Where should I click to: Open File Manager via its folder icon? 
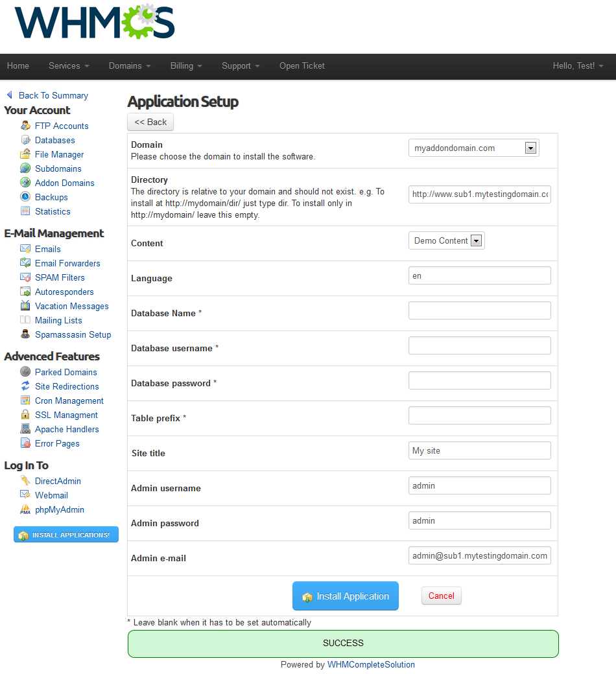pos(25,154)
